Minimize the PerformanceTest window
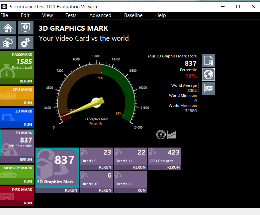This screenshot has width=260, height=215. [223, 6]
